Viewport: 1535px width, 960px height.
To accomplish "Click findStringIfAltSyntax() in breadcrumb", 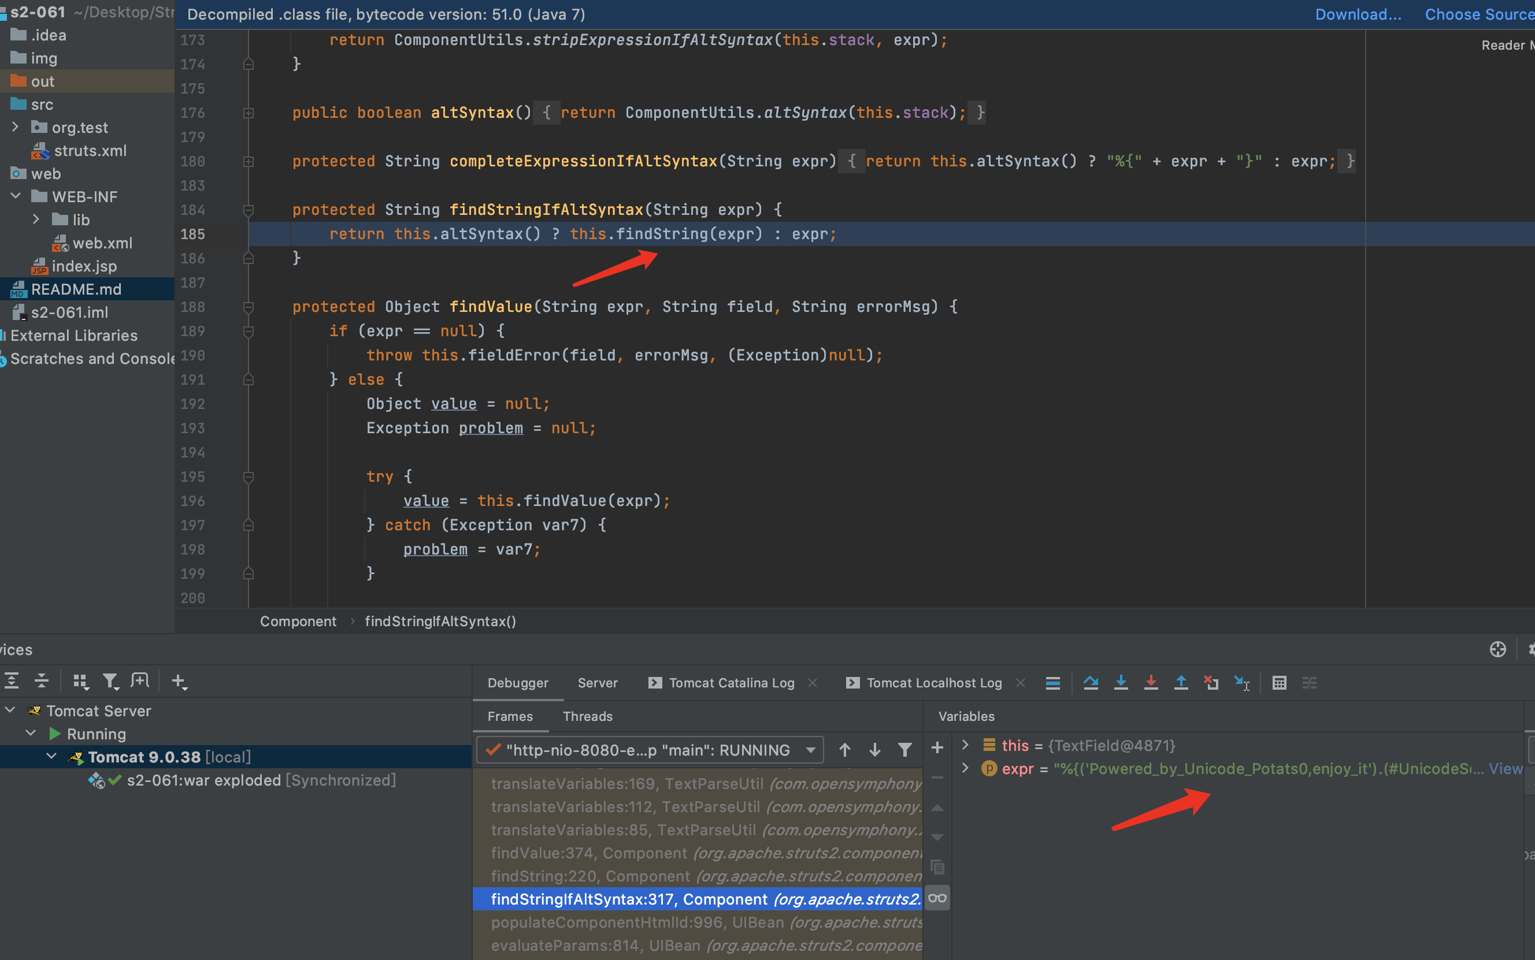I will [440, 621].
